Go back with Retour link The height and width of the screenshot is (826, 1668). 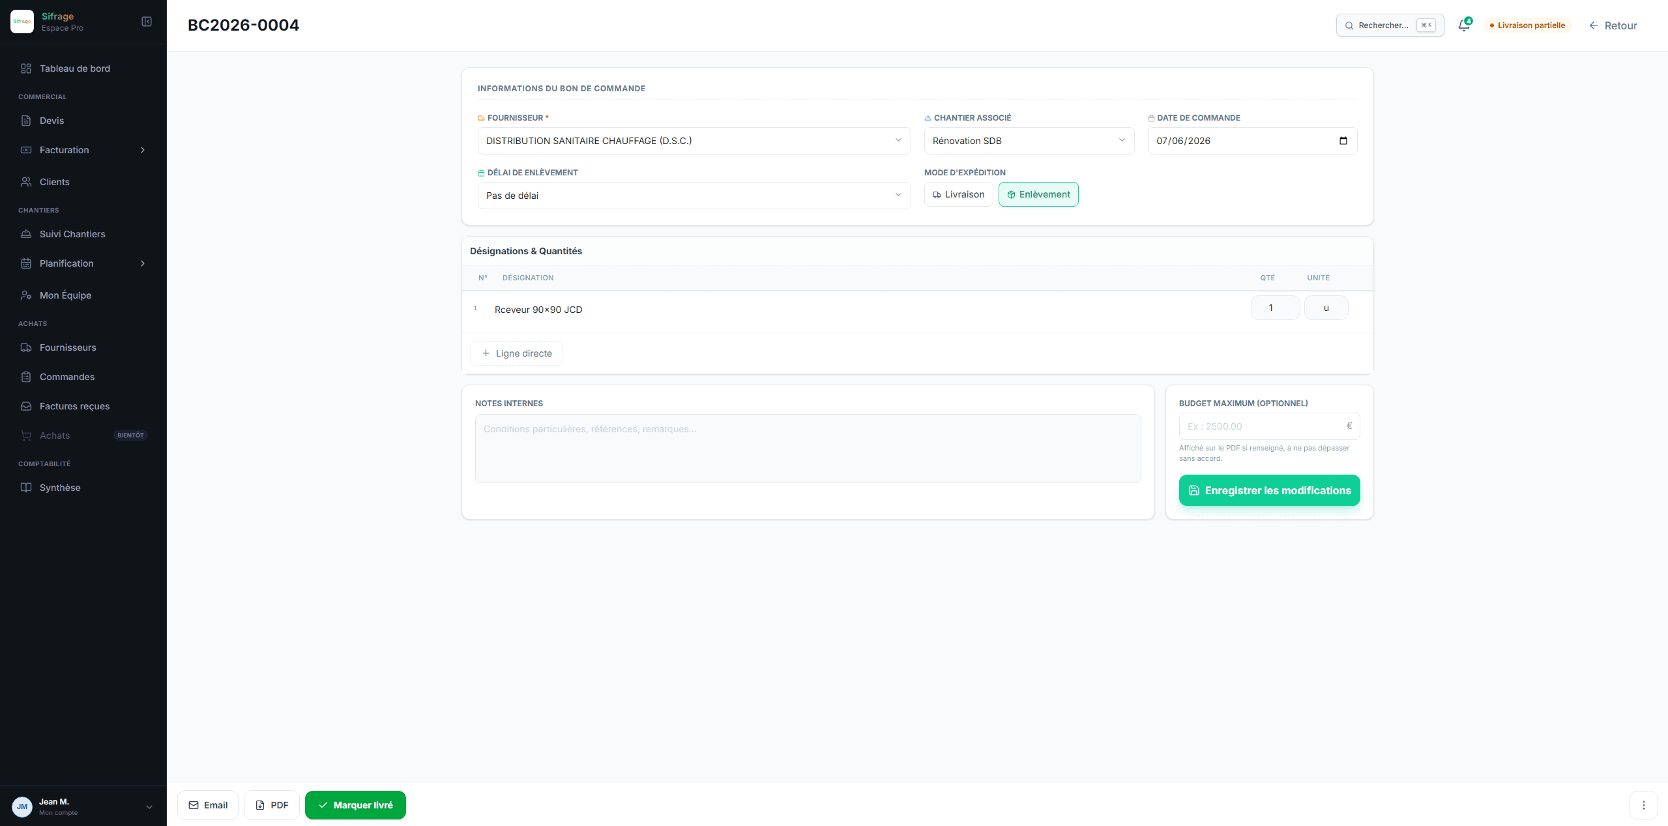tap(1613, 25)
